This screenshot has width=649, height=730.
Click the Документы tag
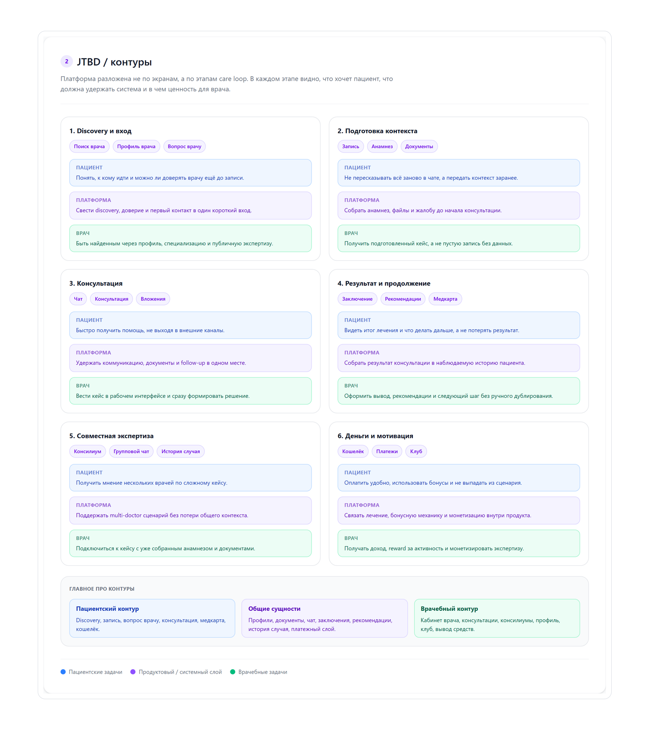pos(419,146)
